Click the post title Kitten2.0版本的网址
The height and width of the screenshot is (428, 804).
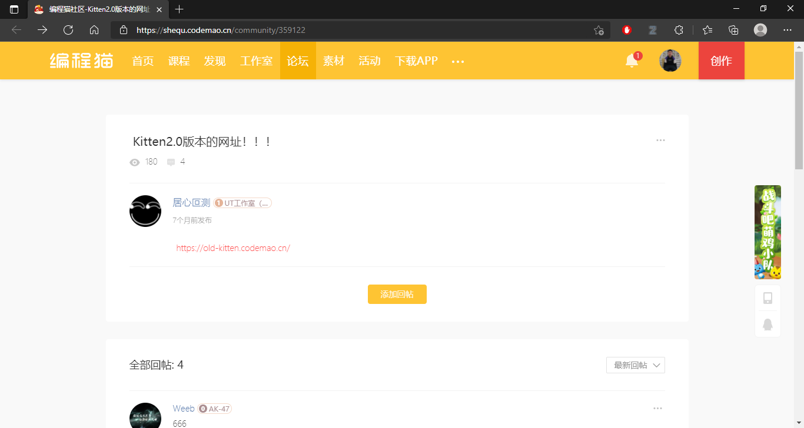coord(202,142)
